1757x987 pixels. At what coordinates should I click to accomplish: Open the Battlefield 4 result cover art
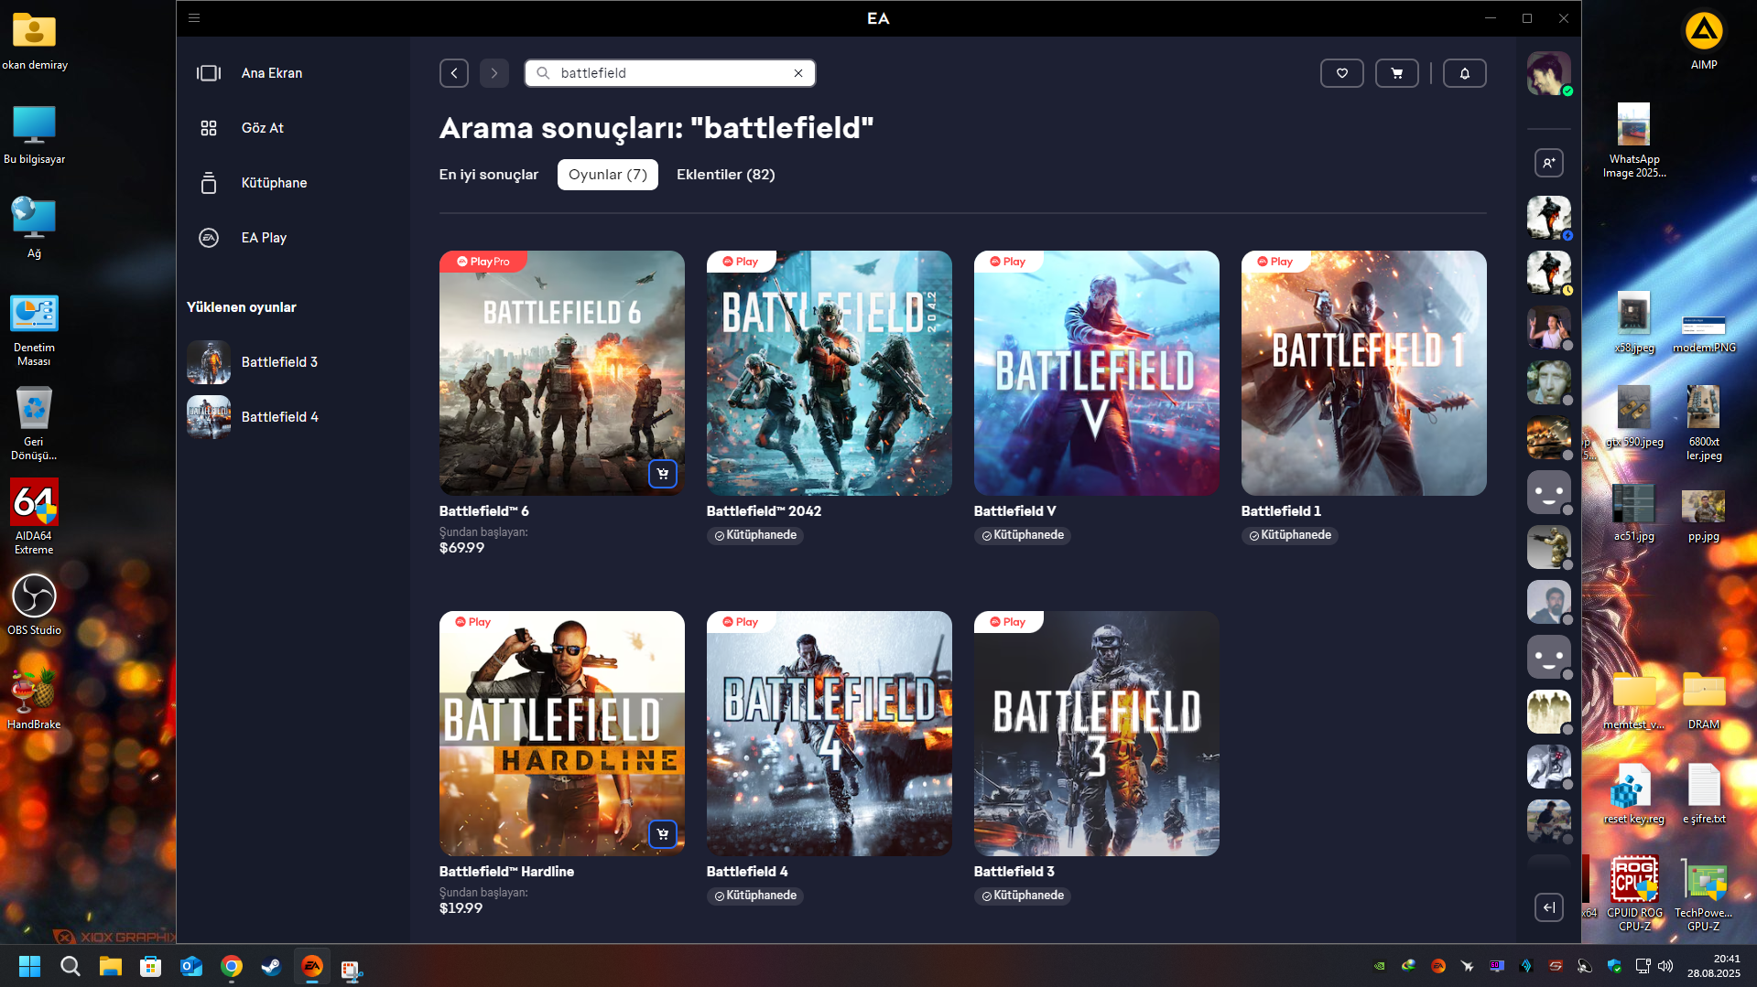(830, 734)
